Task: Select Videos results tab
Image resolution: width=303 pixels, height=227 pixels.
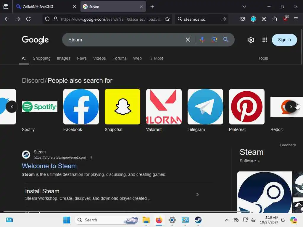Action: point(99,58)
